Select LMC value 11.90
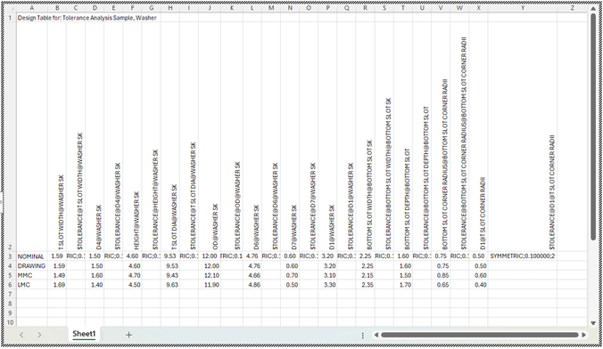 pos(210,285)
